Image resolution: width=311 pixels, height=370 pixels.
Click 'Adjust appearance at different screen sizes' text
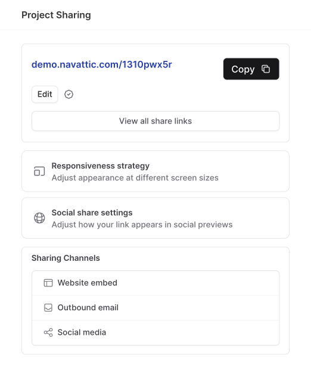click(135, 178)
